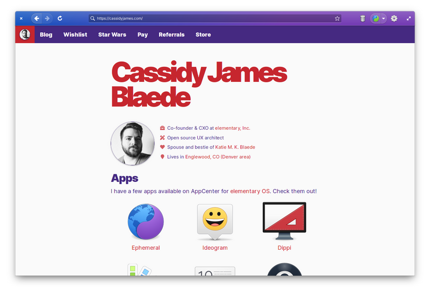Click the calendar-style app icon showing 10

(215, 271)
